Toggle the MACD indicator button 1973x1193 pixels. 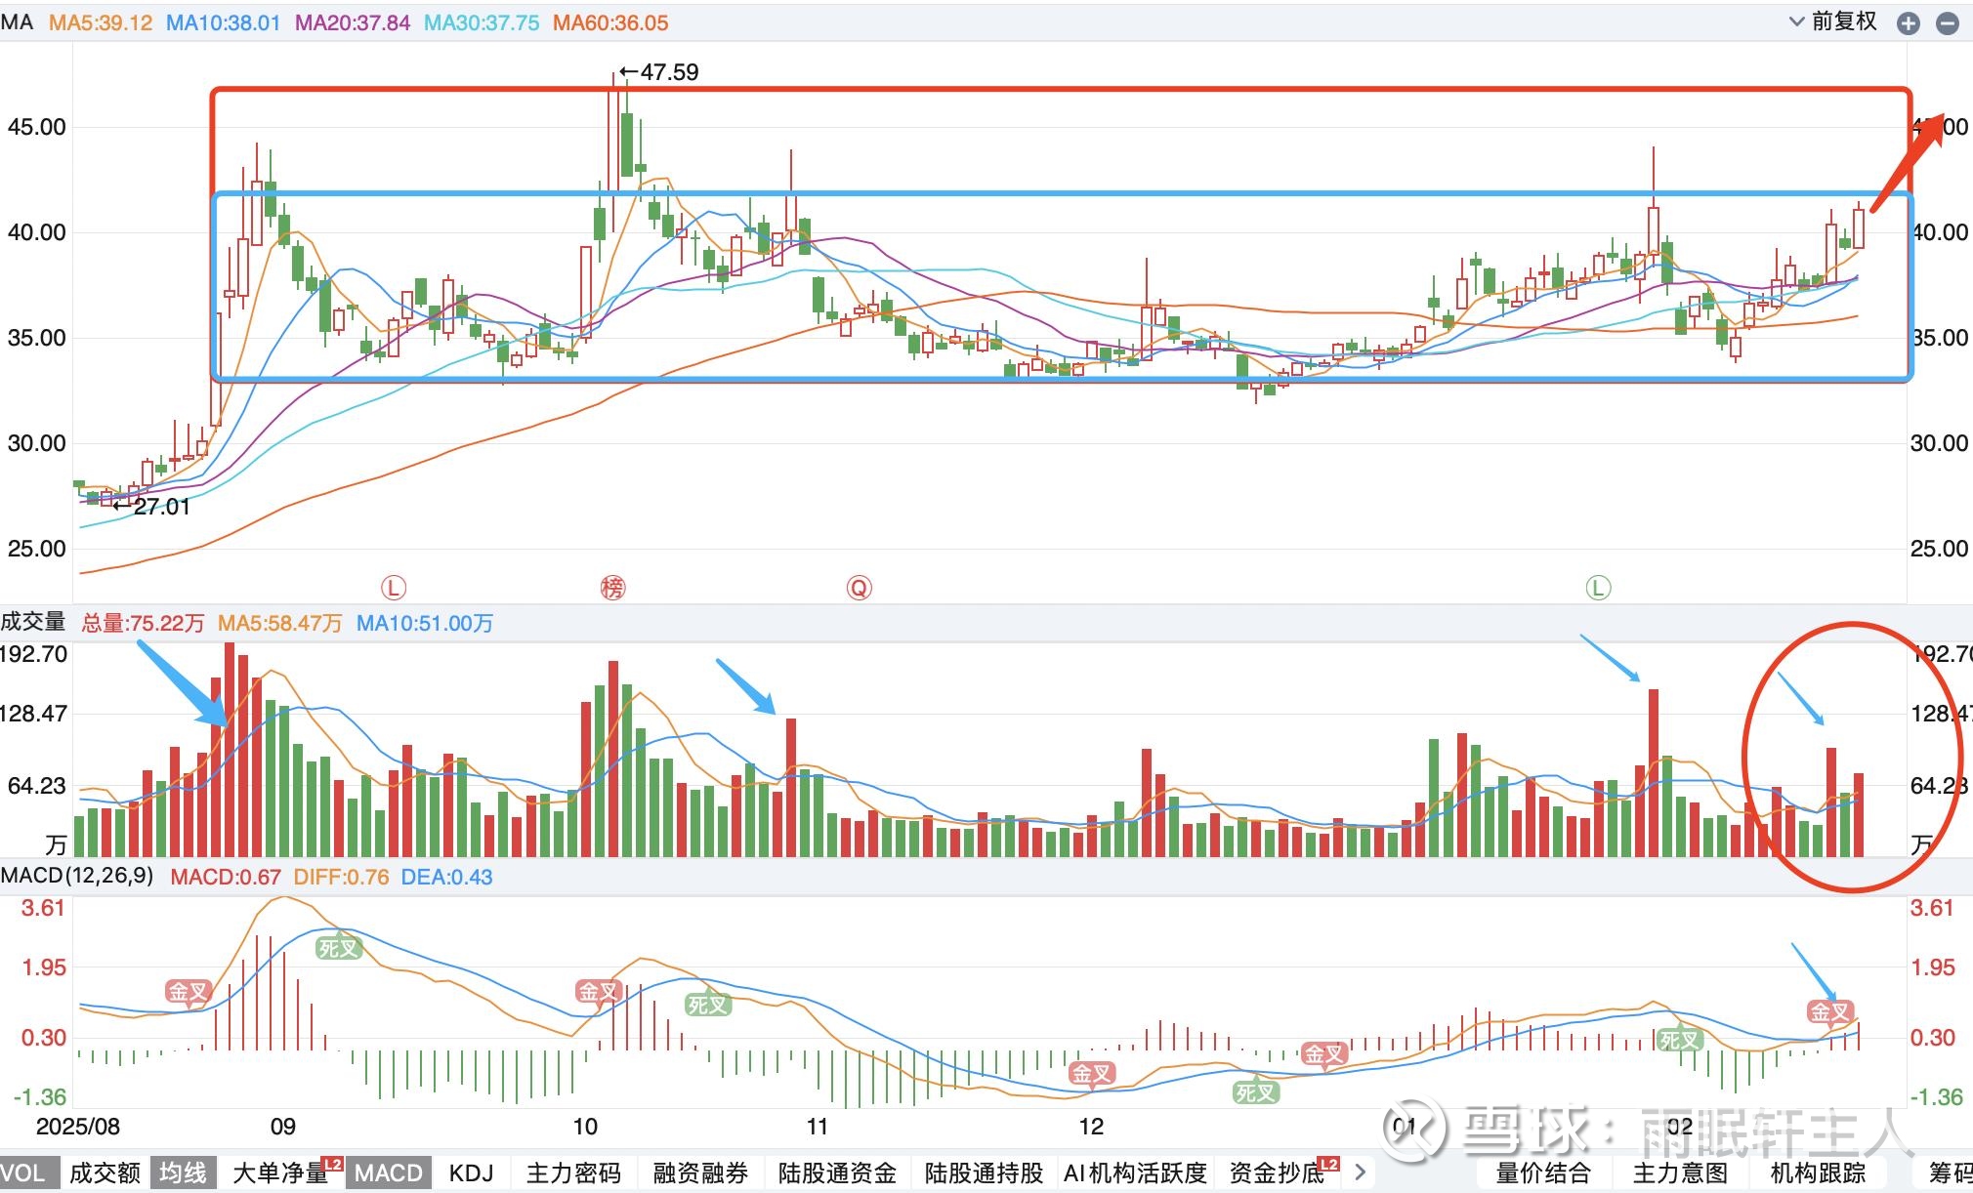point(388,1172)
